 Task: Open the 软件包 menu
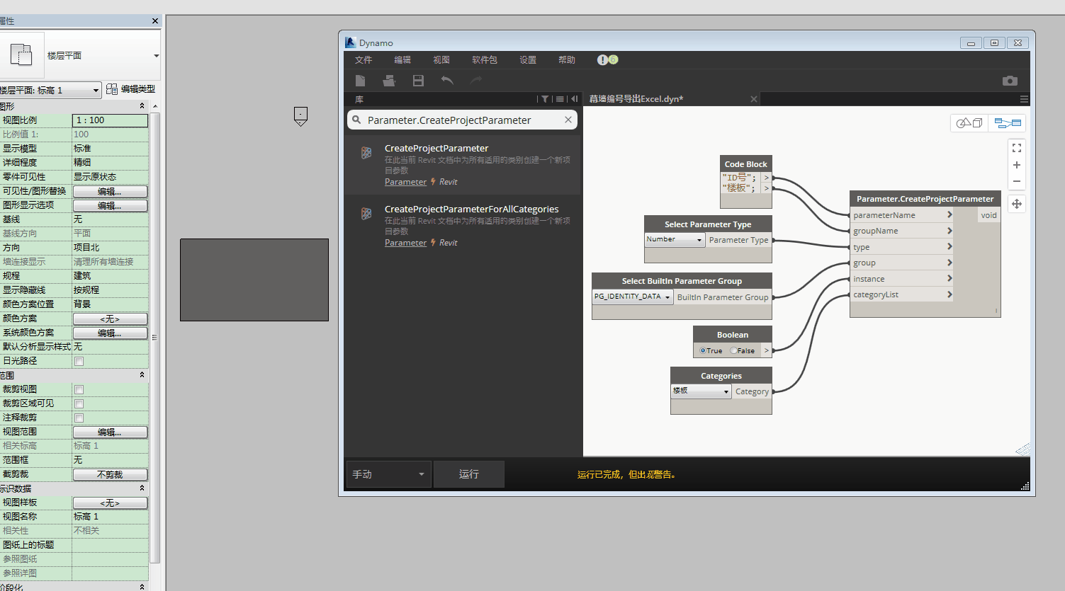(x=485, y=60)
